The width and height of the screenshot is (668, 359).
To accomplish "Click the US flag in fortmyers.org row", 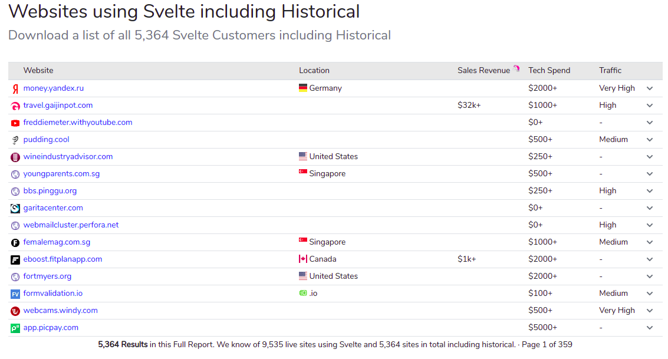I will coord(303,276).
